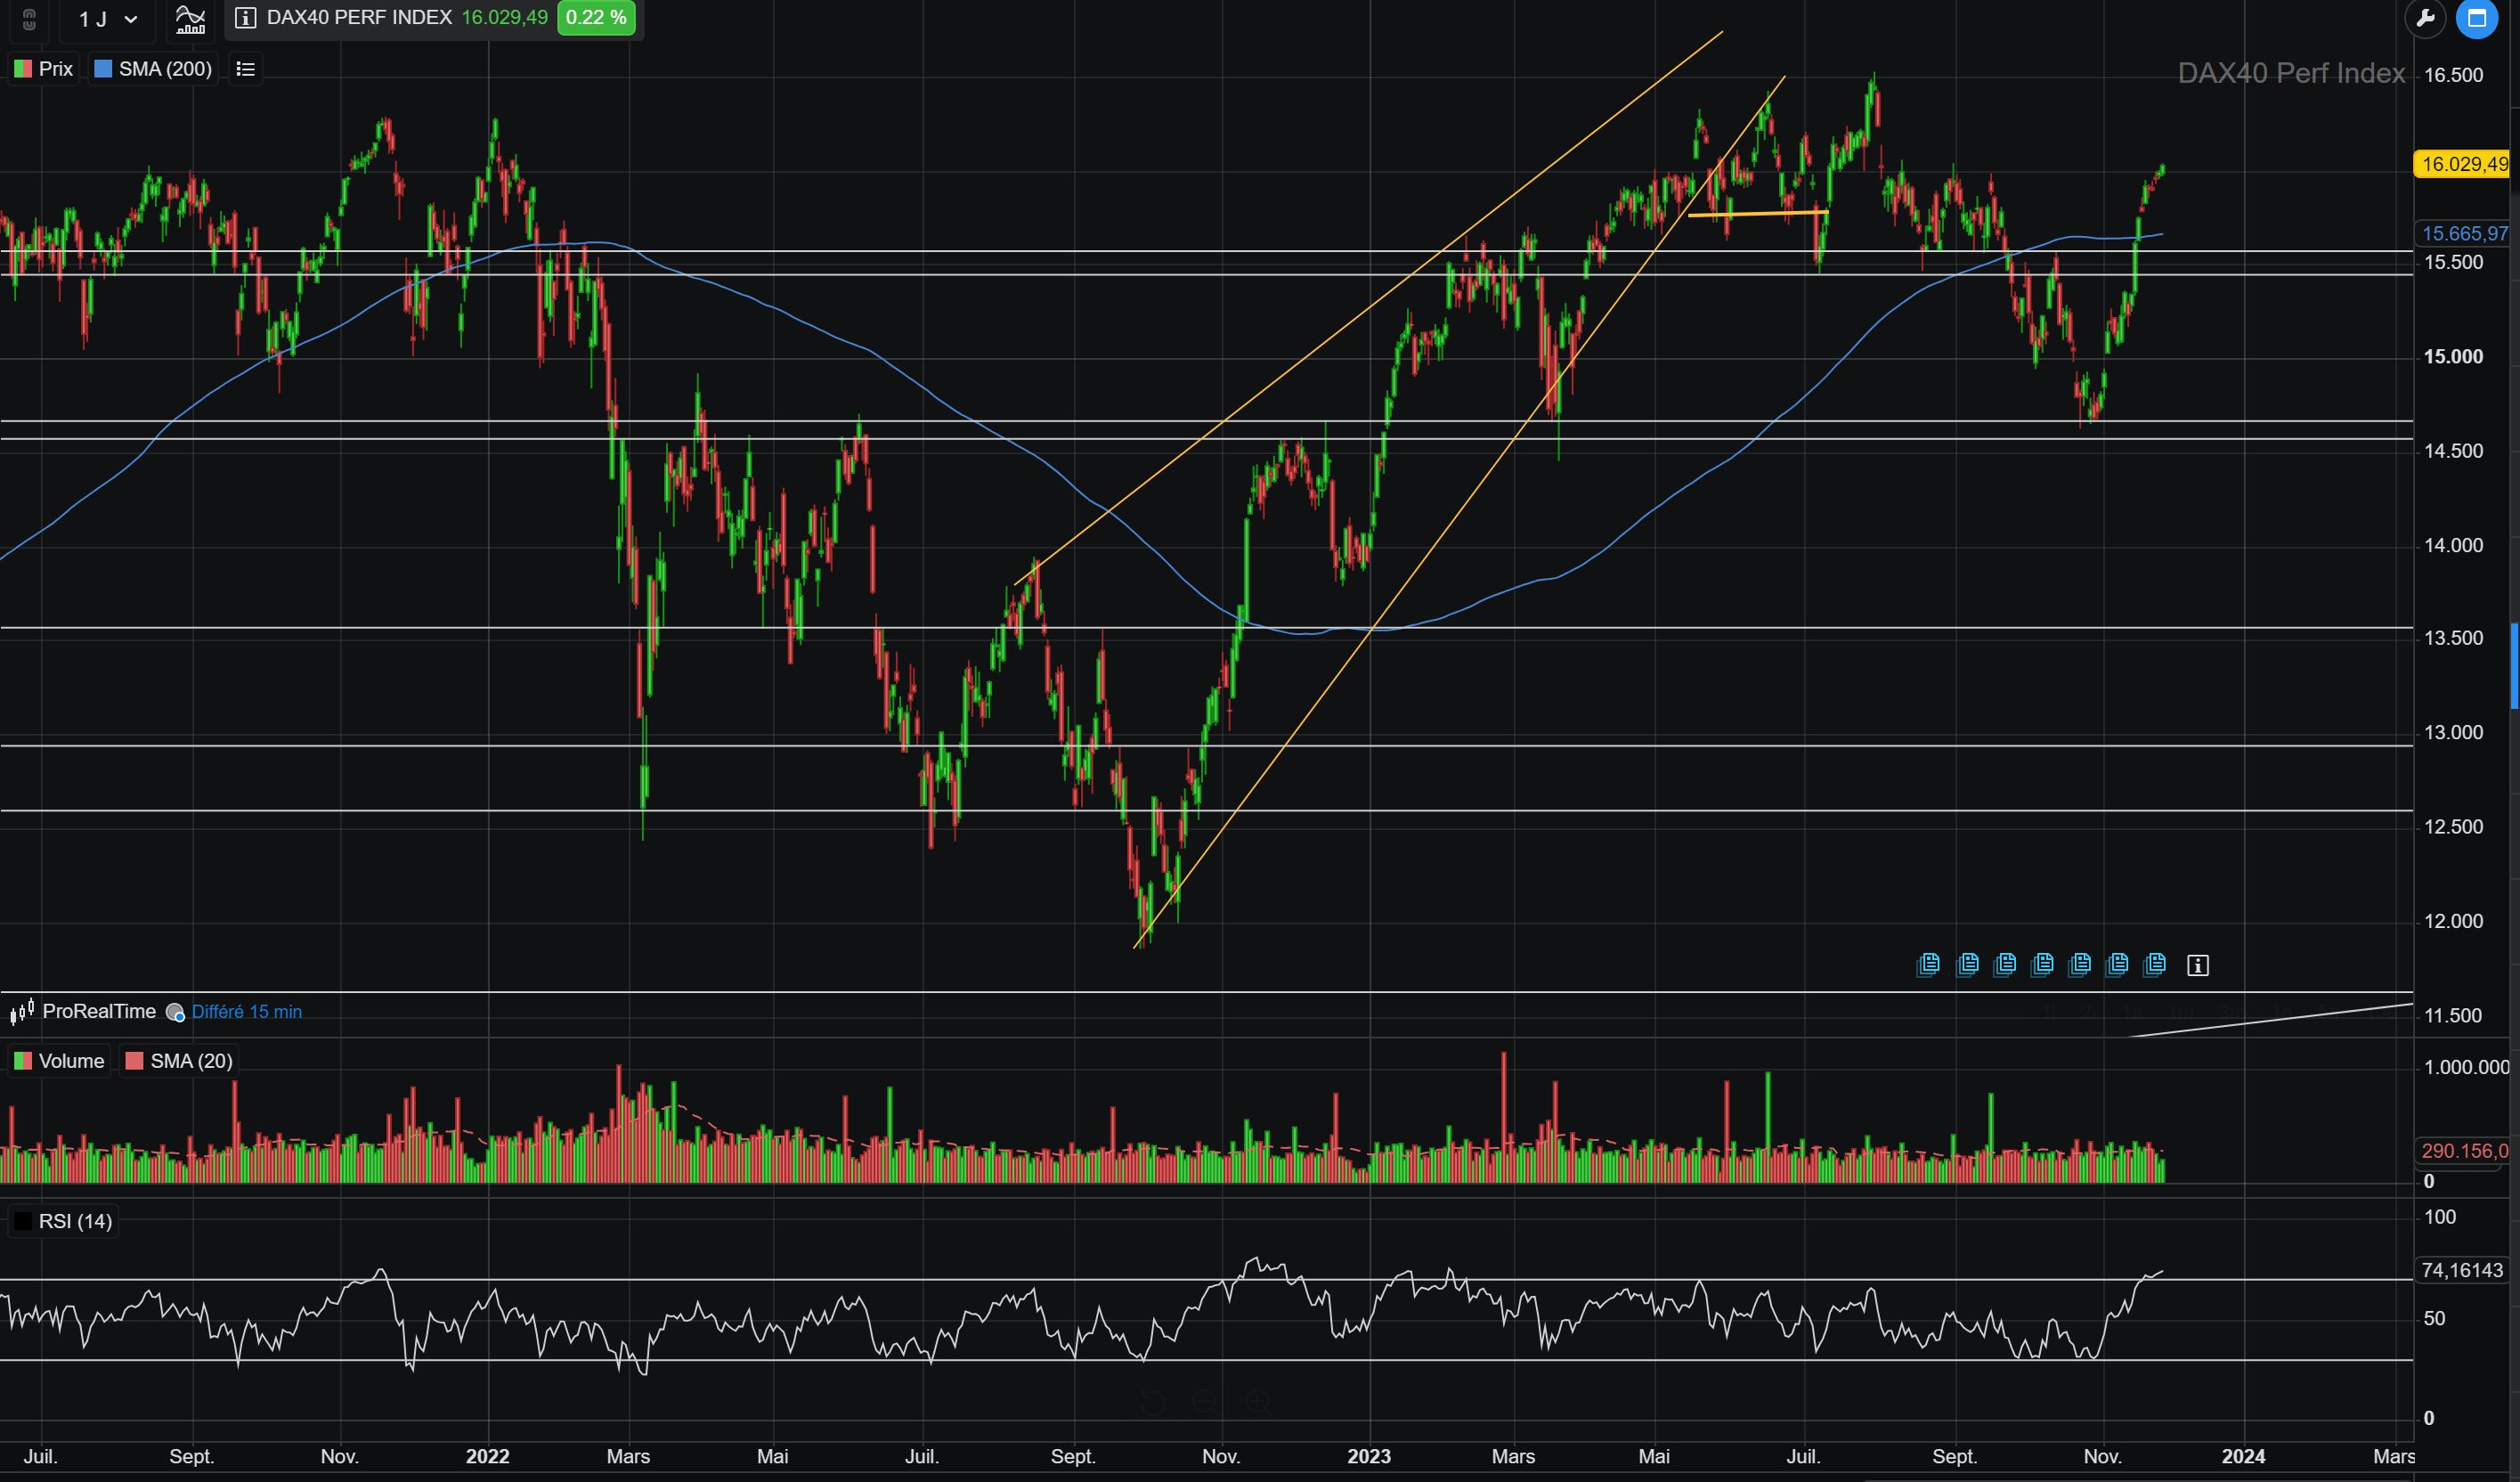The height and width of the screenshot is (1482, 2520).
Task: Open the indicators chart icon
Action: click(x=190, y=19)
